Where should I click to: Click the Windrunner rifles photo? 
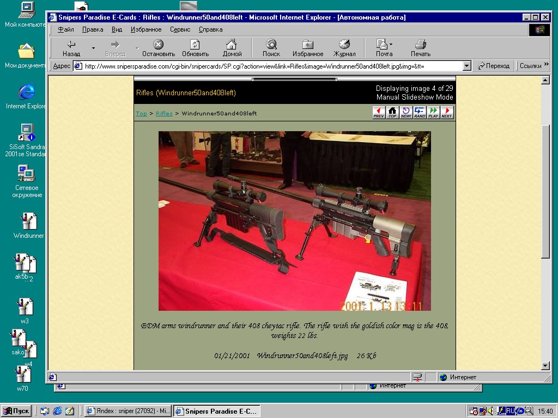pos(295,221)
